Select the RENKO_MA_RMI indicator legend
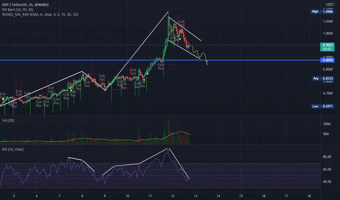The image size is (340, 200). pos(40,15)
